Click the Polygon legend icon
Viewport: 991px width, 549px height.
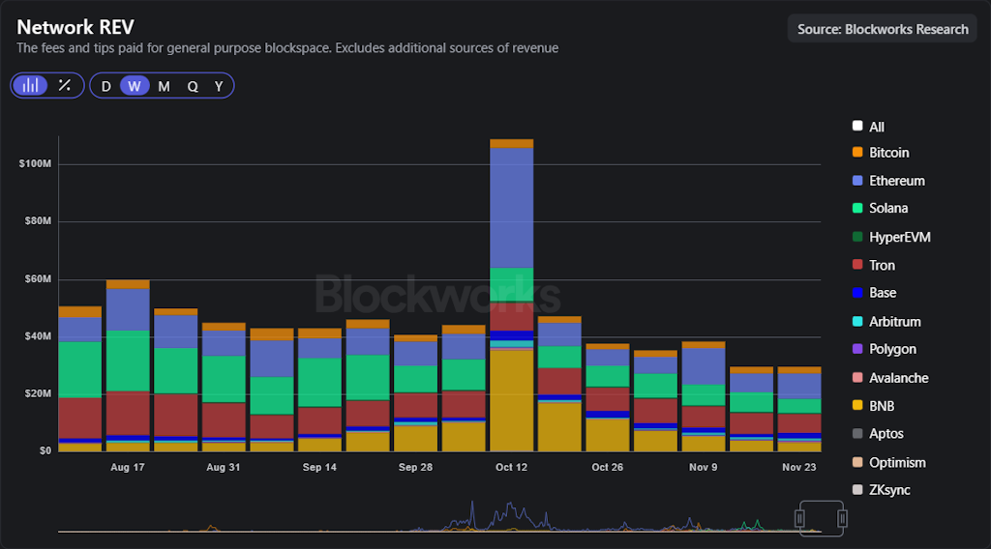pyautogui.click(x=857, y=349)
